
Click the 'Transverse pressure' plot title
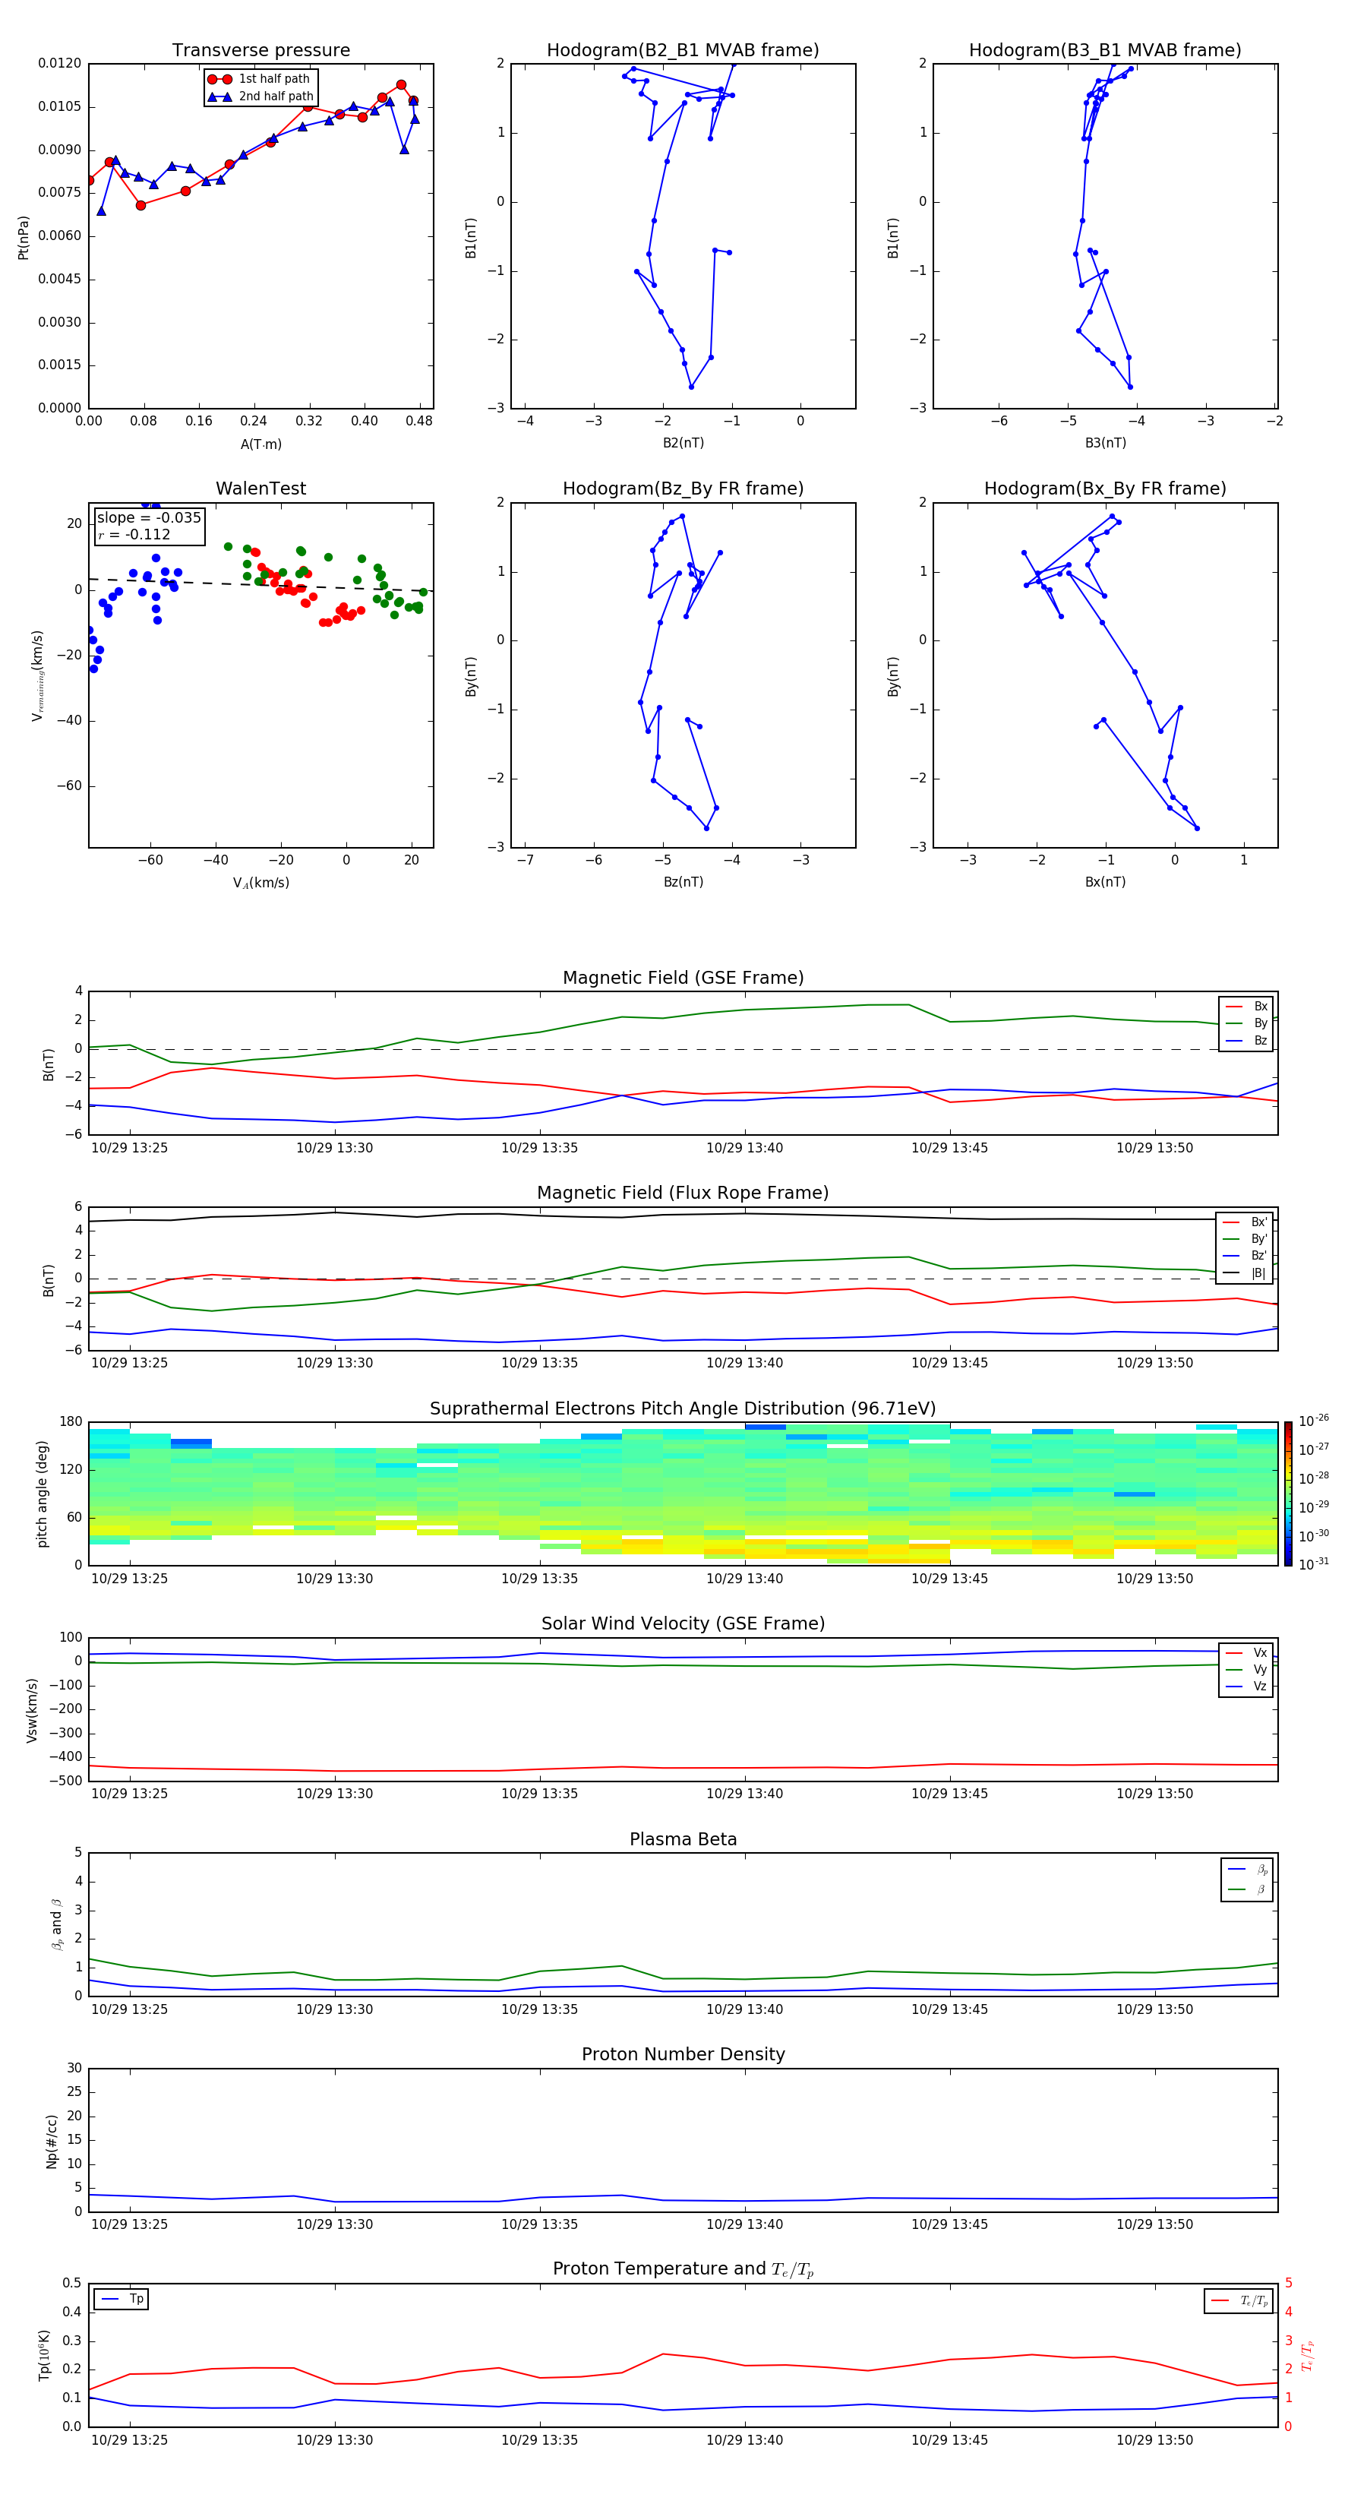260,49
